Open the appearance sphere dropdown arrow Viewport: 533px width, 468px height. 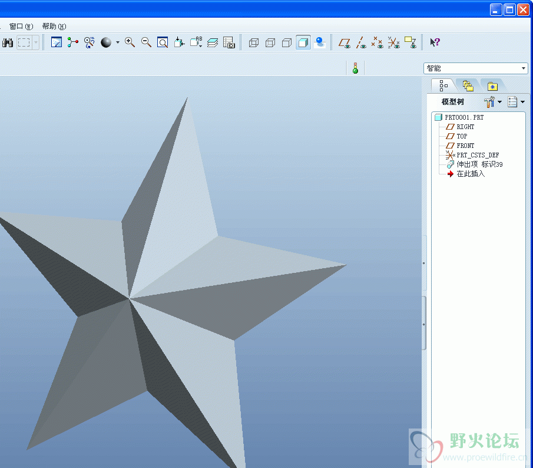click(x=118, y=42)
